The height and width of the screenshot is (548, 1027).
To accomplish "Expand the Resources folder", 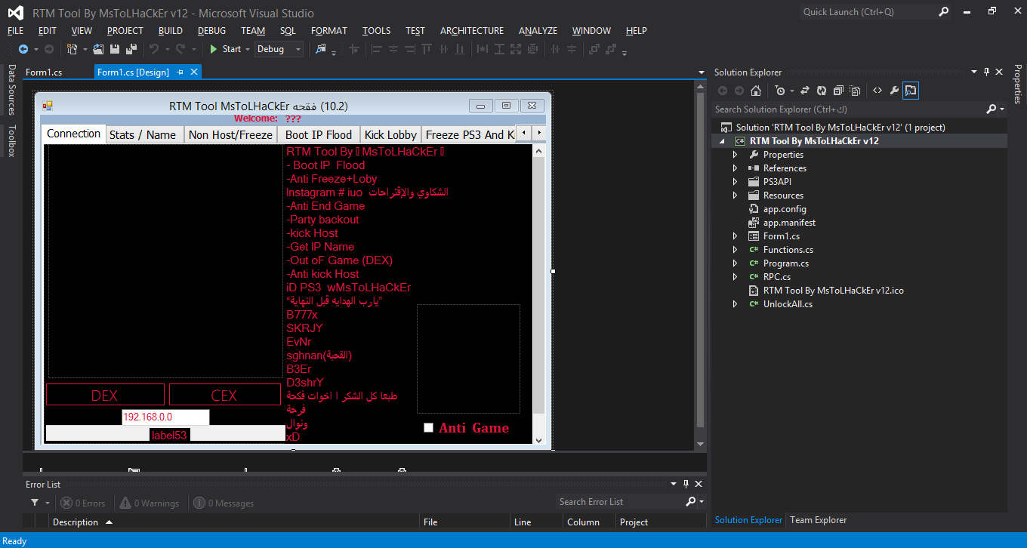I will point(736,195).
